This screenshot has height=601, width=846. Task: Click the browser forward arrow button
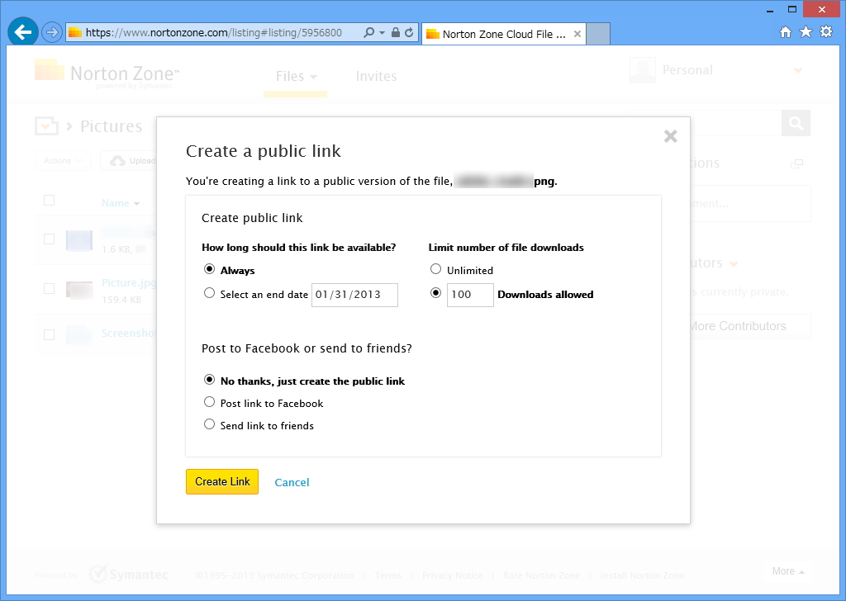tap(52, 32)
